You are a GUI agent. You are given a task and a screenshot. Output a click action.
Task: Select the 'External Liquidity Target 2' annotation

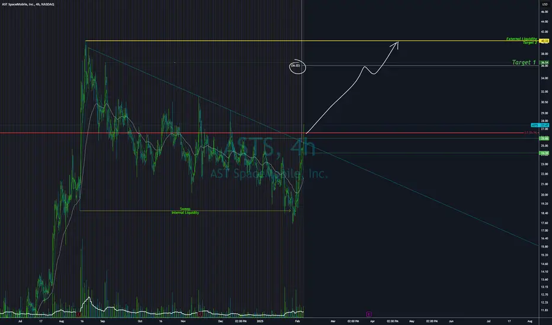(522, 40)
